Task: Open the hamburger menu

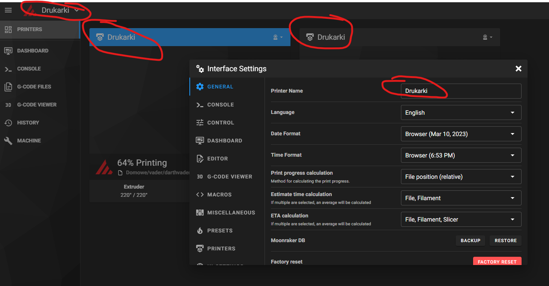Action: 8,10
